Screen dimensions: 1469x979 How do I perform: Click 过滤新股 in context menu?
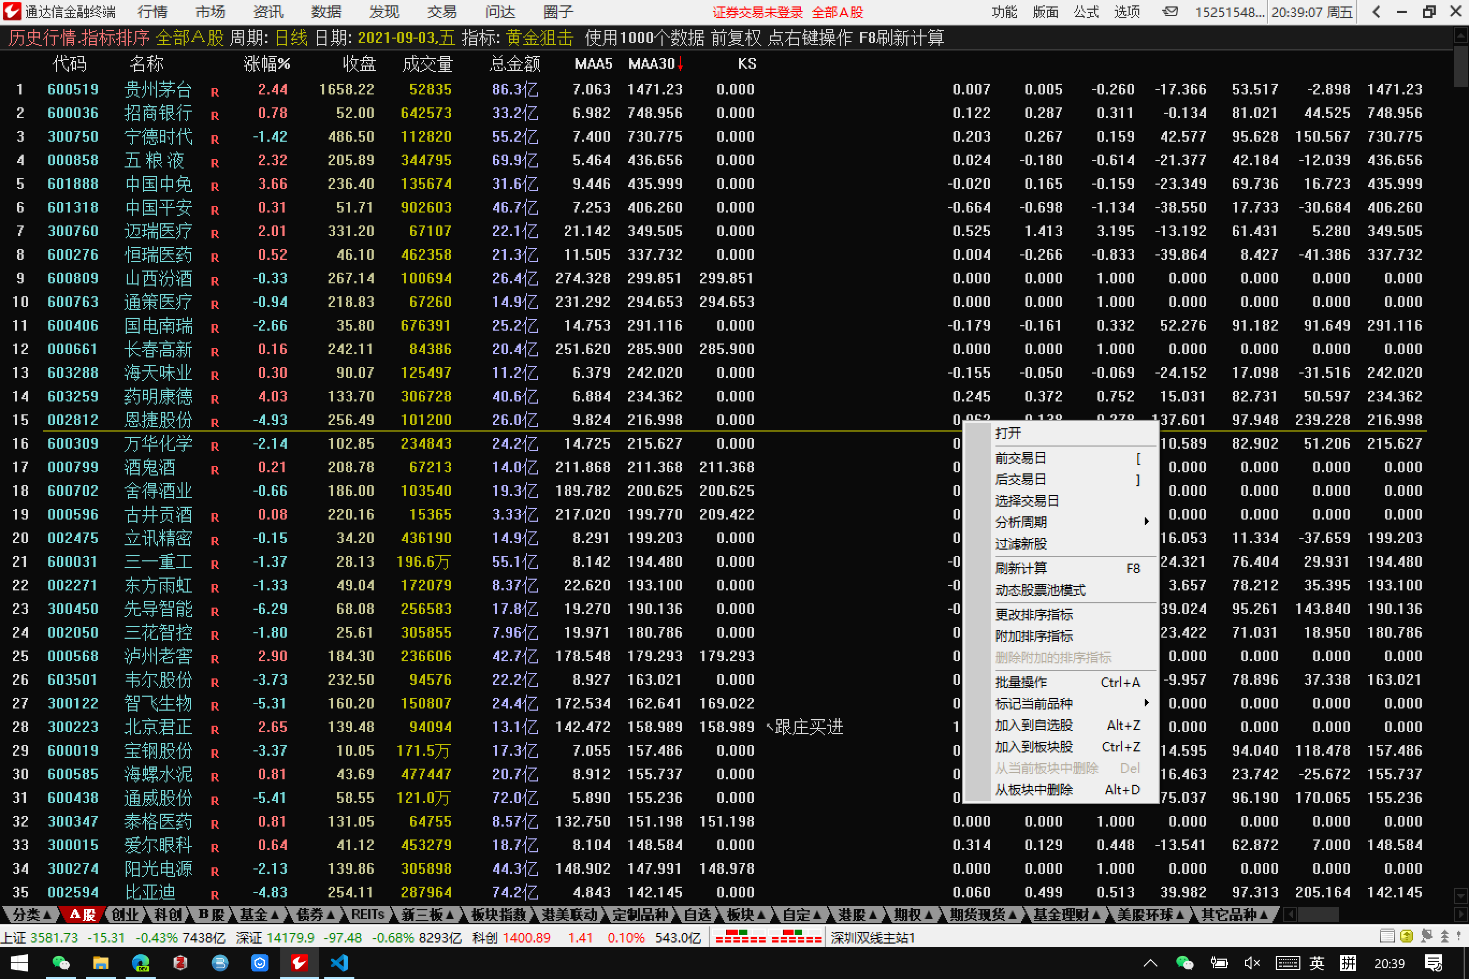1071,544
